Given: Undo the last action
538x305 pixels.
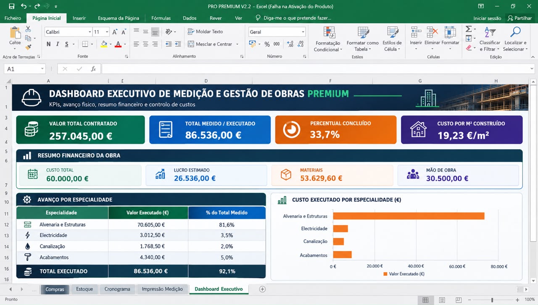Looking at the screenshot, I should pyautogui.click(x=24, y=6).
